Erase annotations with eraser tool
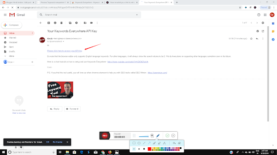 (179, 143)
